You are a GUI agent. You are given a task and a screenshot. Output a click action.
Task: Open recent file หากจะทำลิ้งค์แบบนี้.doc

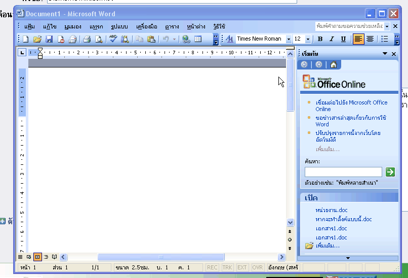tap(344, 219)
